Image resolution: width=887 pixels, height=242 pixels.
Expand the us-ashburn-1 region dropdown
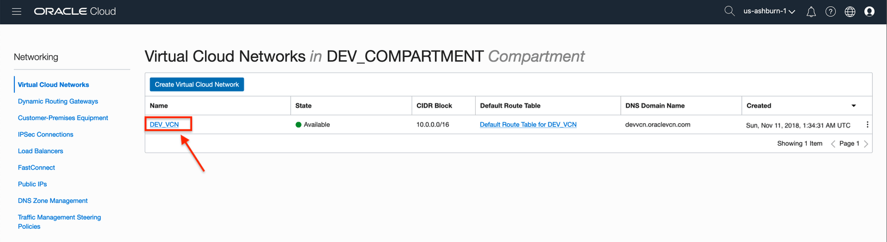coord(769,12)
